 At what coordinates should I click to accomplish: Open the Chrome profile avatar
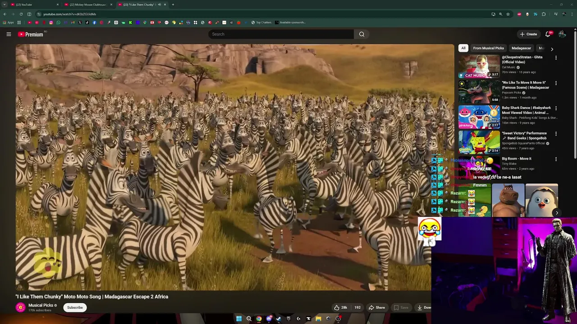tap(564, 14)
